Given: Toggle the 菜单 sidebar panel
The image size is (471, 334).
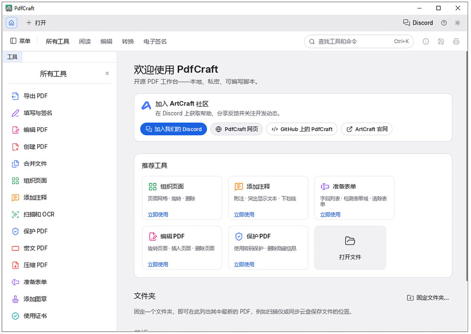Looking at the screenshot, I should (20, 41).
